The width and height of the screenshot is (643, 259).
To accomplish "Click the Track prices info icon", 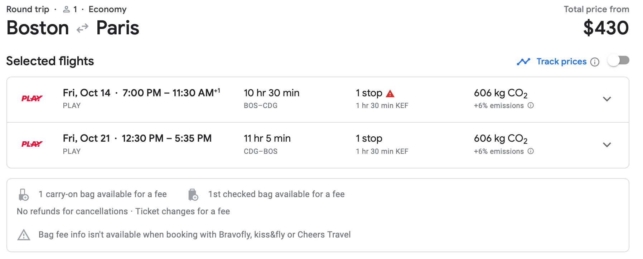I will 595,62.
